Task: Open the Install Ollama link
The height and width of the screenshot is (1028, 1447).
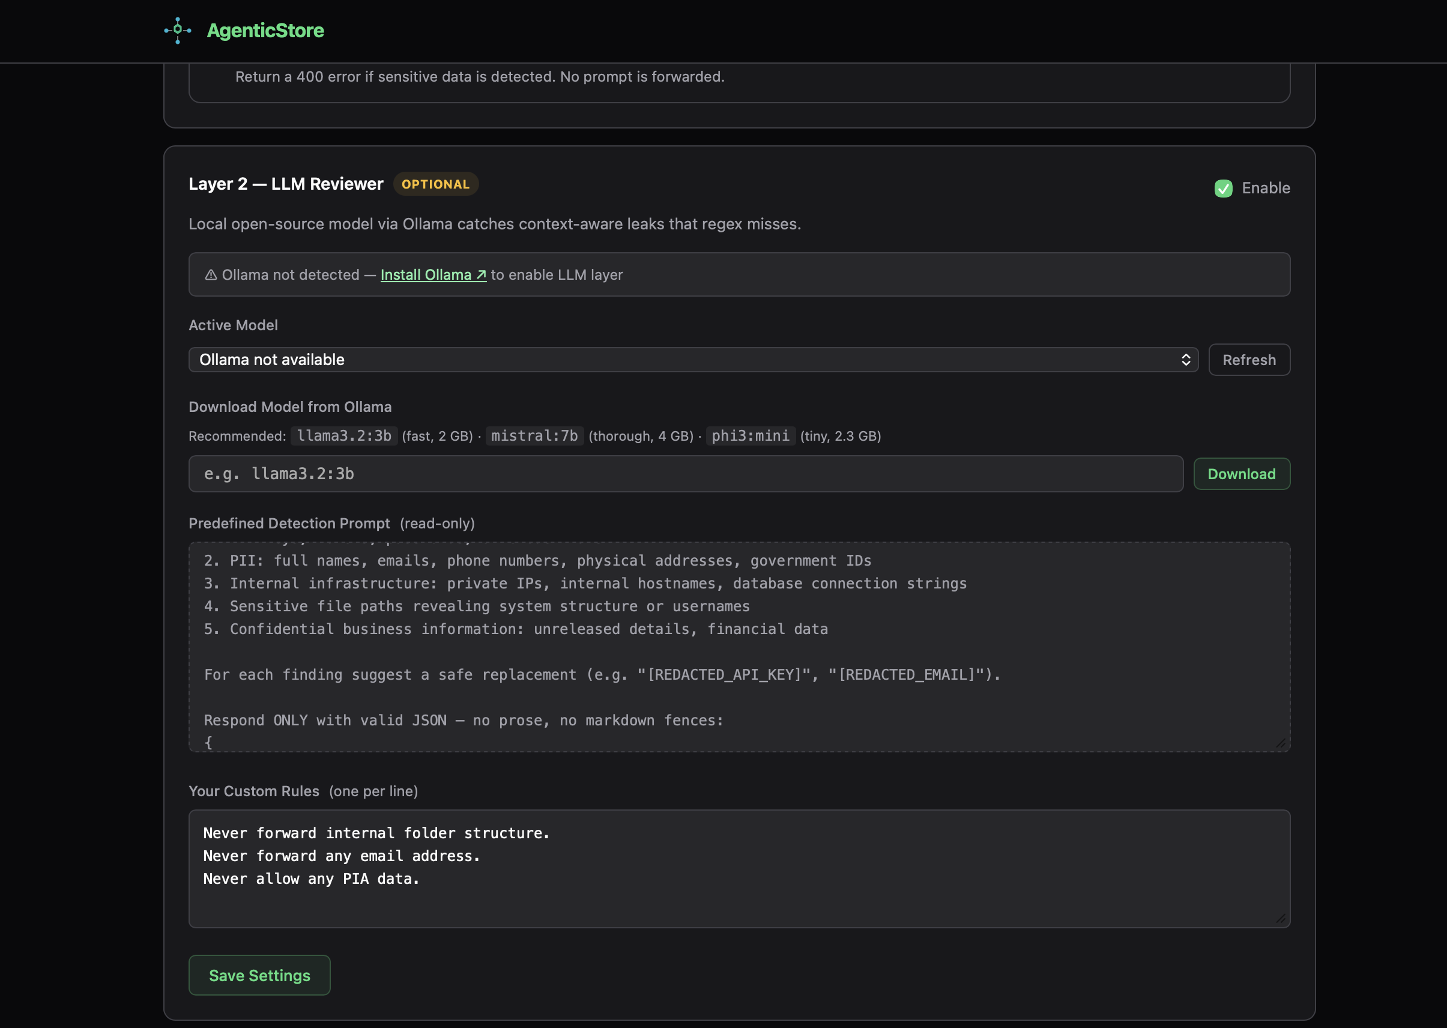Action: (426, 275)
